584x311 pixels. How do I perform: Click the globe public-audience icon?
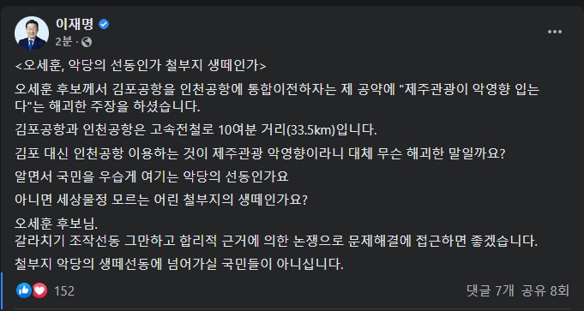click(87, 42)
